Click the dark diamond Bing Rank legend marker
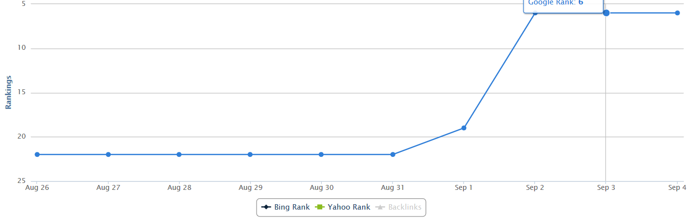The height and width of the screenshot is (218, 691). tap(266, 207)
